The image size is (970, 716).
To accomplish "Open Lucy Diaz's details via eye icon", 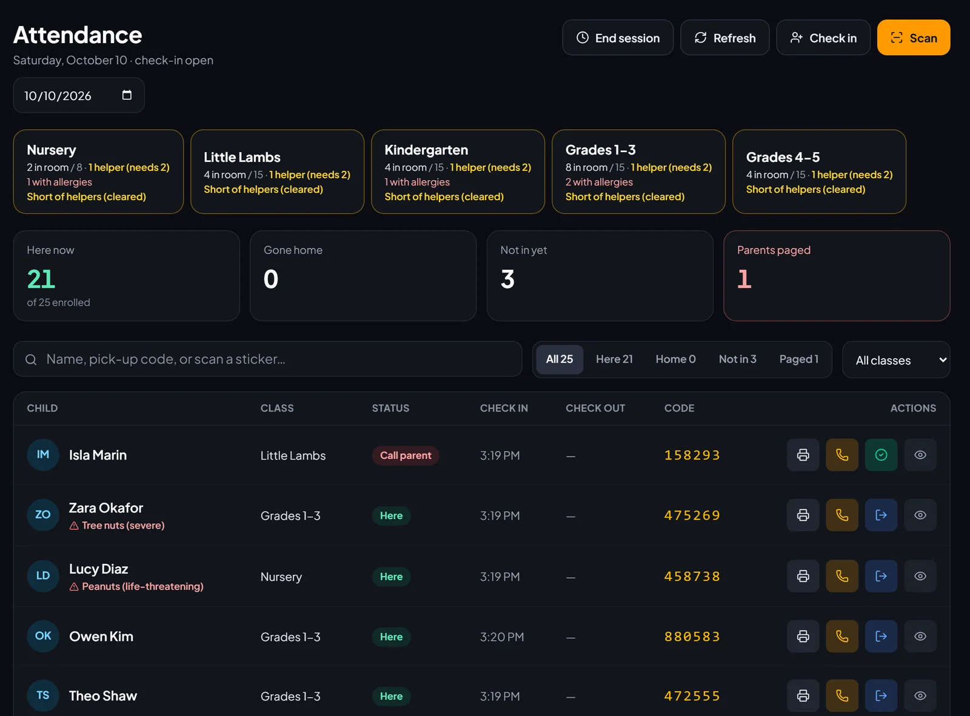I will 920,576.
